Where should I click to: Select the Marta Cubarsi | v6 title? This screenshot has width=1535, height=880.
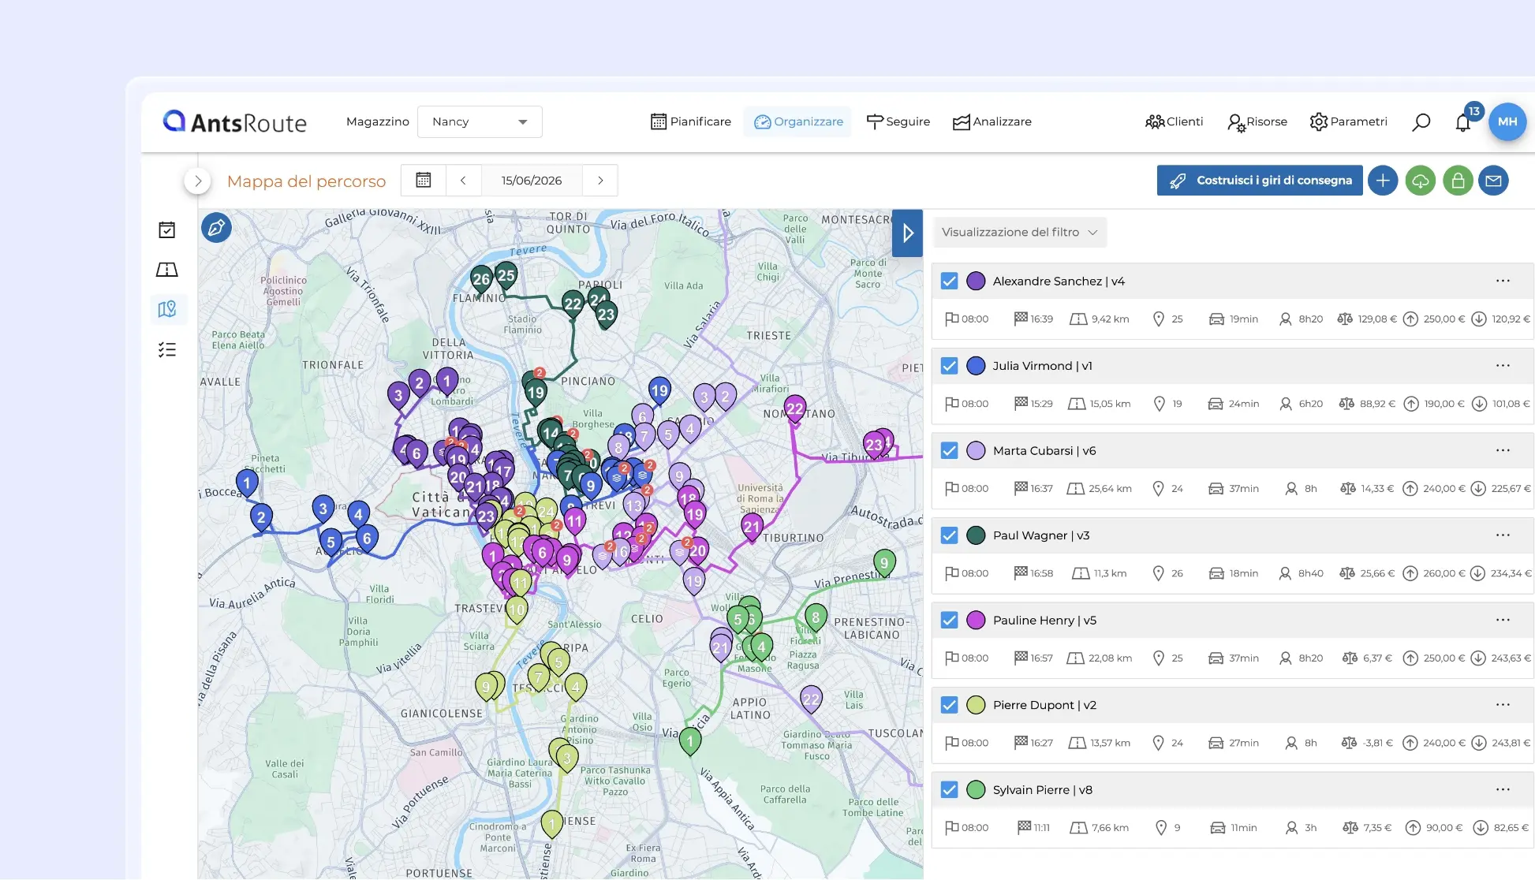tap(1044, 451)
